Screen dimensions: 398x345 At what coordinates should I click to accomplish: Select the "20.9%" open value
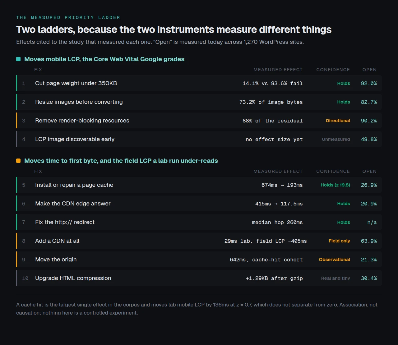[x=369, y=204]
